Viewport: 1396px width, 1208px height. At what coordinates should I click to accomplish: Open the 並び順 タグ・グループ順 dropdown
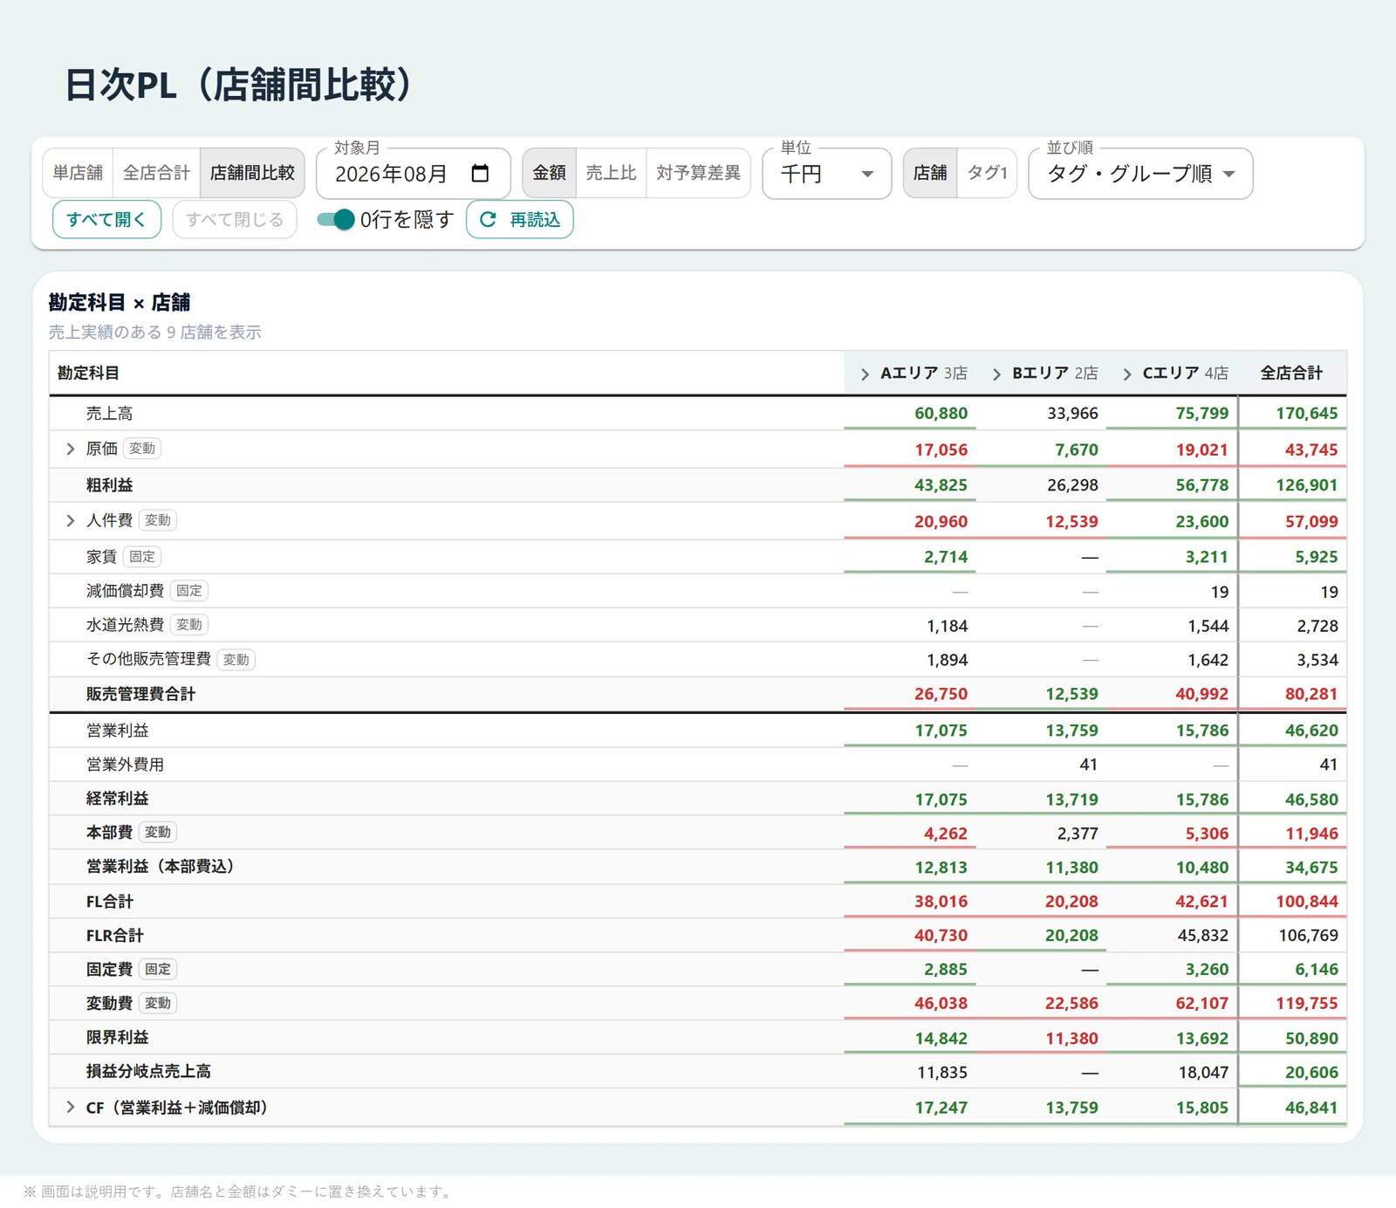click(1140, 174)
